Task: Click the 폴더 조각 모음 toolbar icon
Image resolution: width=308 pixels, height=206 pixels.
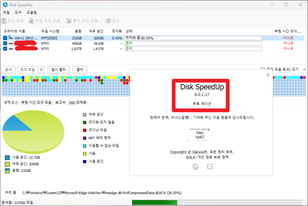Action: point(69,21)
